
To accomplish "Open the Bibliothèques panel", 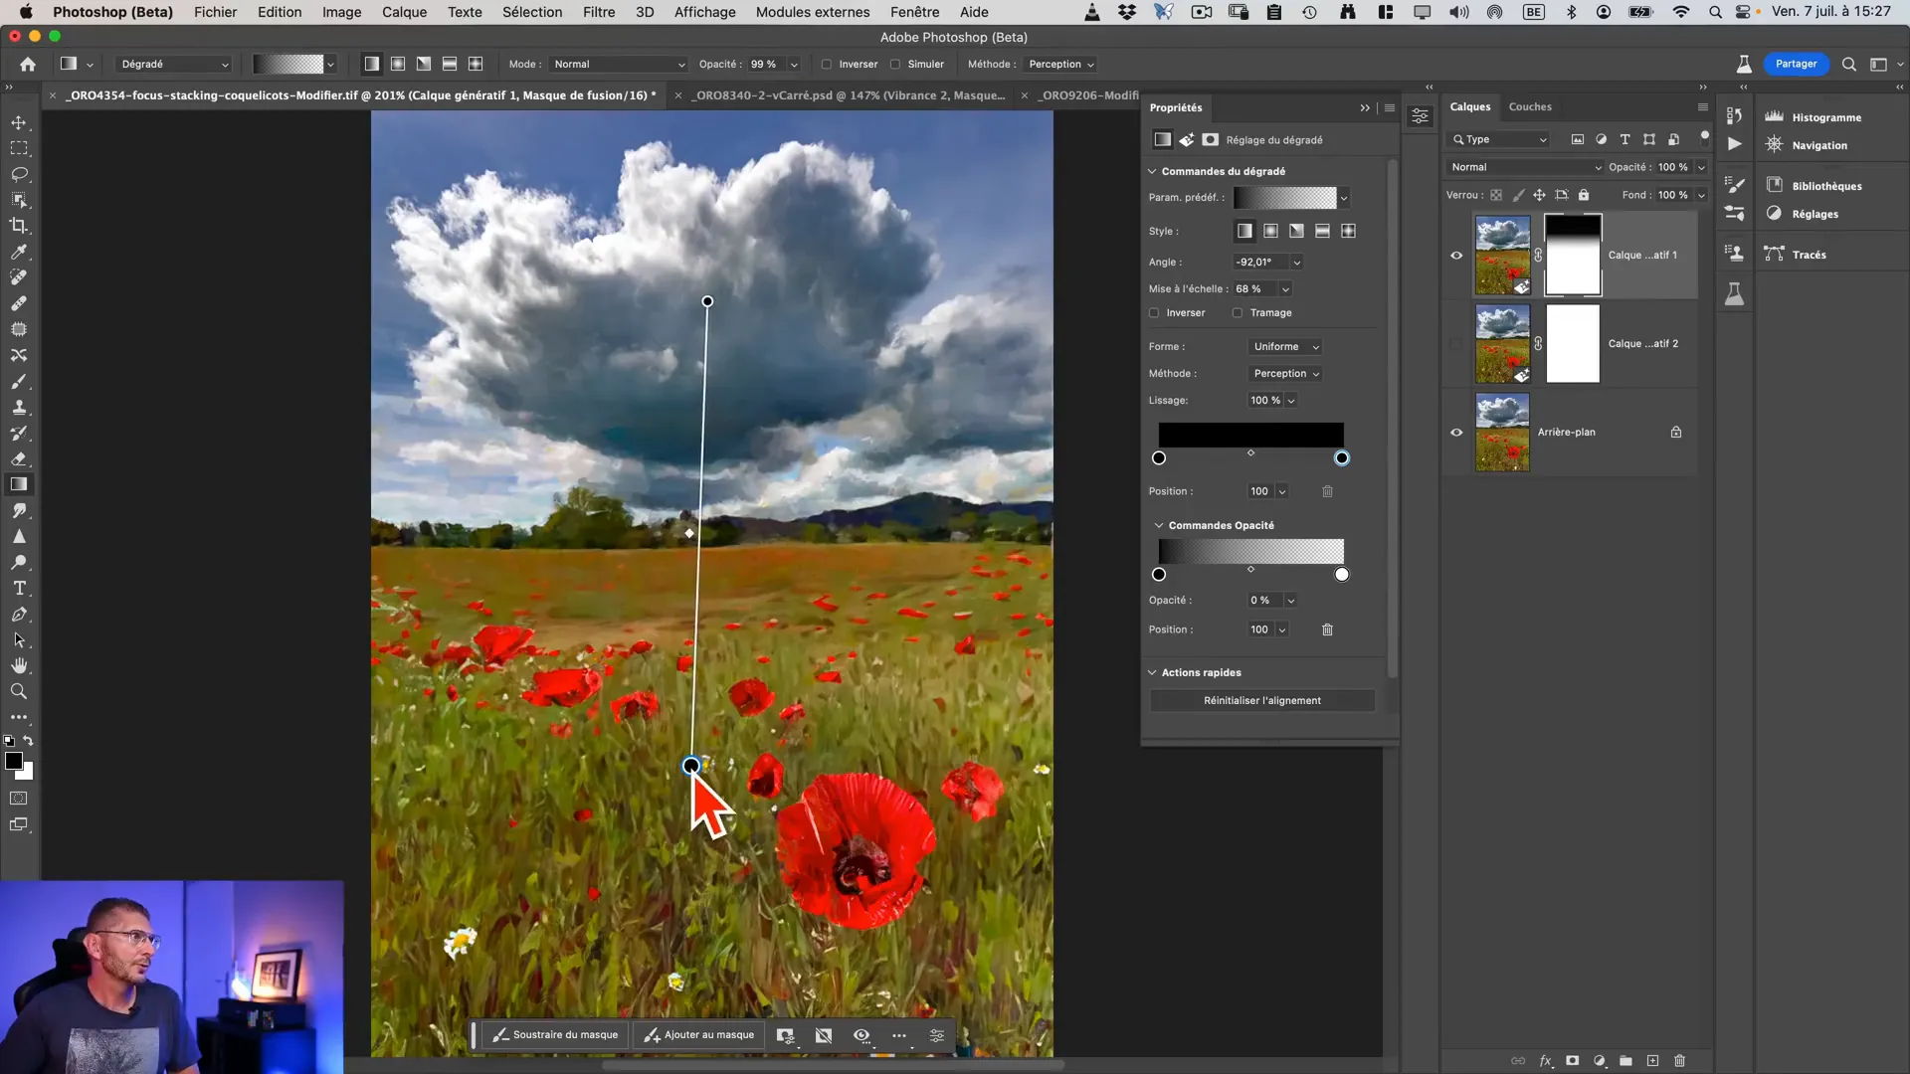I will coord(1826,186).
